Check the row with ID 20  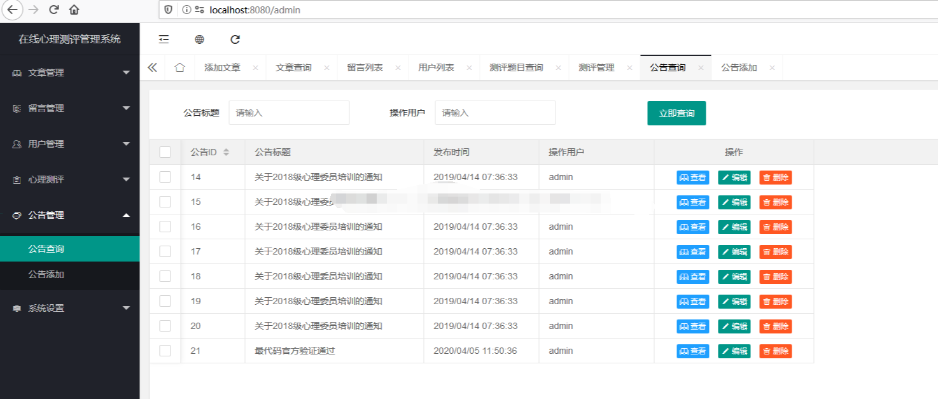pyautogui.click(x=165, y=326)
